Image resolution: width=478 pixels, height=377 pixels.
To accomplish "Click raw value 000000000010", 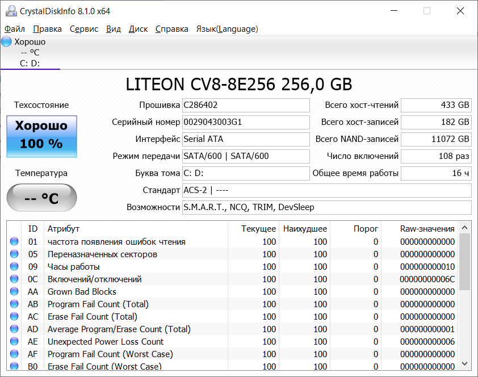I will [427, 267].
